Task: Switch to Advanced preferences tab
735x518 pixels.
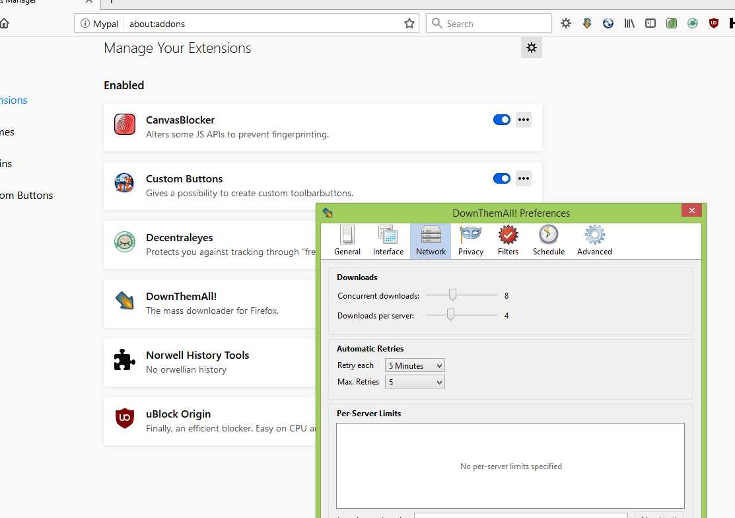Action: click(594, 241)
